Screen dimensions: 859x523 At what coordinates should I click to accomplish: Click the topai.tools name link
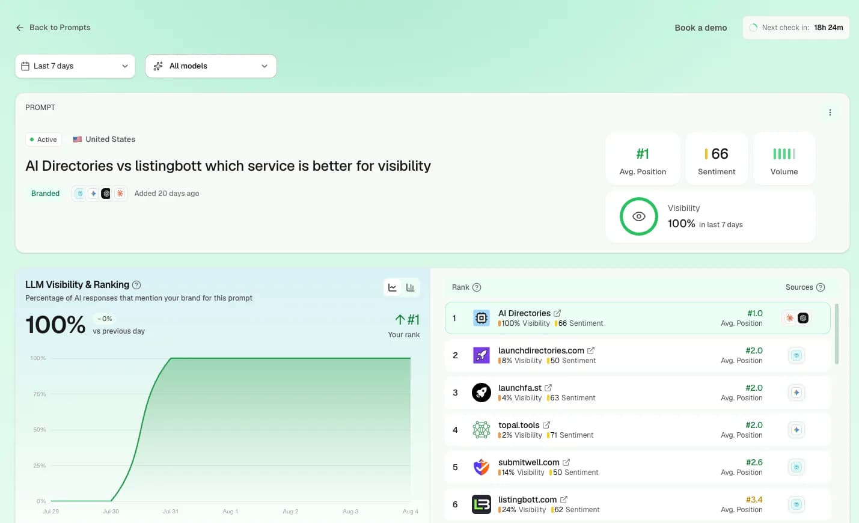click(x=519, y=425)
